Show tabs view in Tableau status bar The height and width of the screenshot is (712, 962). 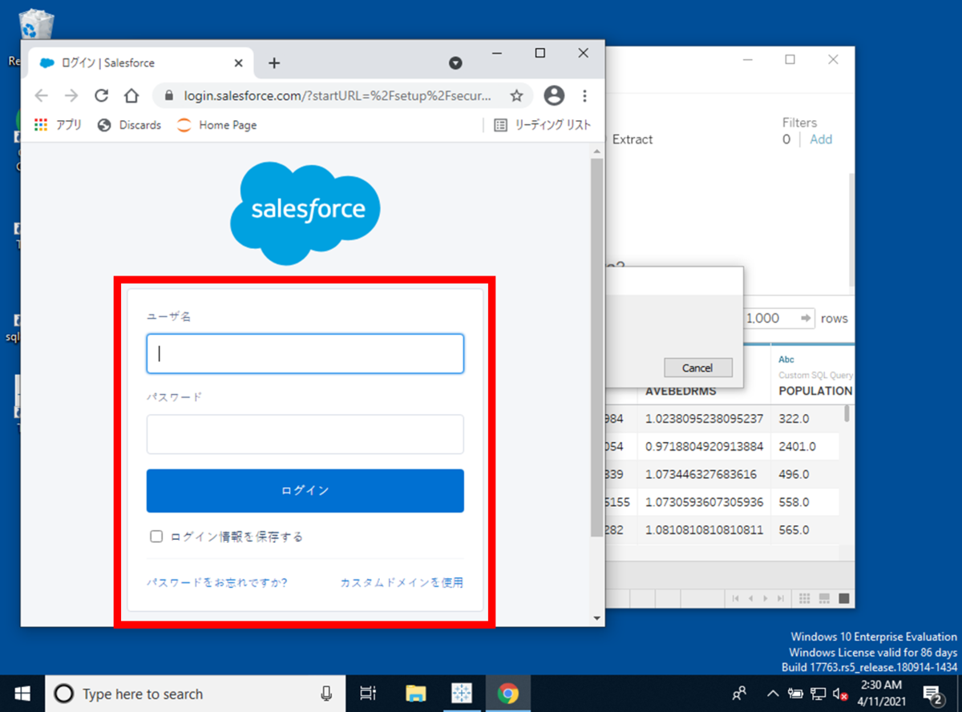click(843, 598)
